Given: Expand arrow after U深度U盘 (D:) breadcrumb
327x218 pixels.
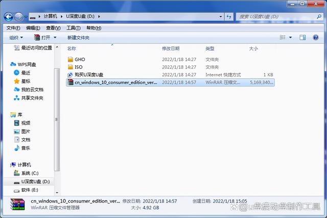Looking at the screenshot, I should click(99, 16).
